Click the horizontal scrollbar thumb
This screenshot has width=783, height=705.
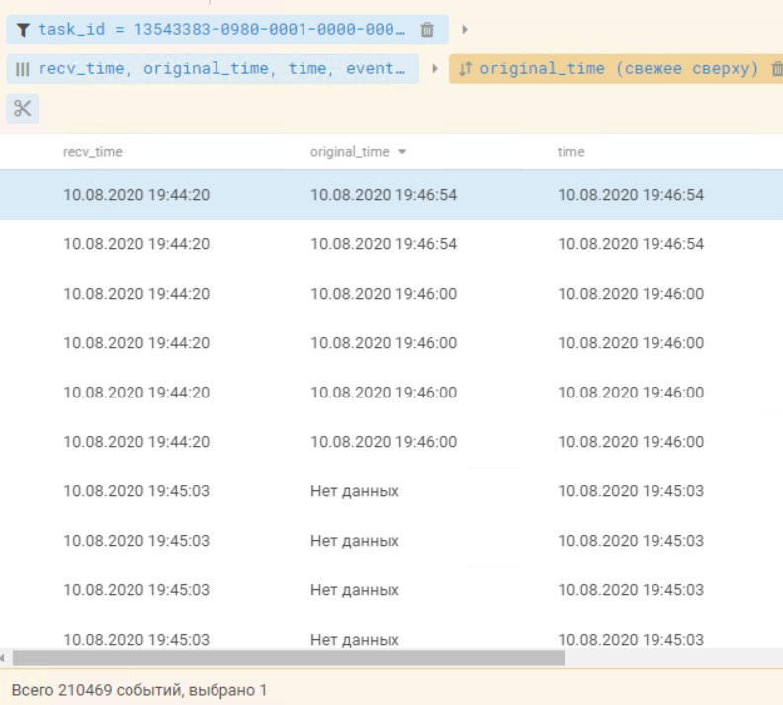[x=289, y=659]
